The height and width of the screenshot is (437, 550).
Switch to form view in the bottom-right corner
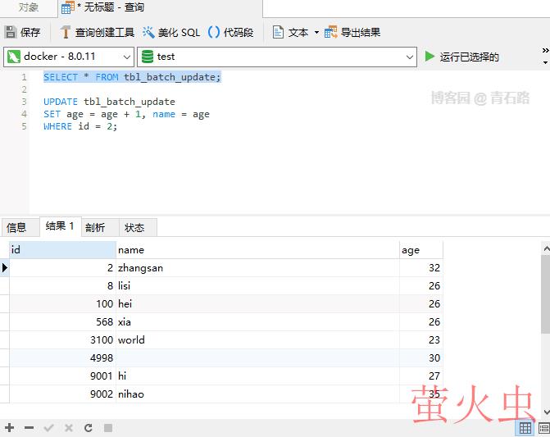pyautogui.click(x=543, y=428)
